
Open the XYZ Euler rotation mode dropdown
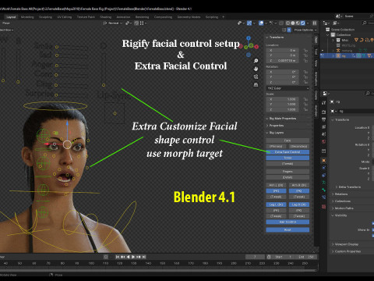(288, 88)
